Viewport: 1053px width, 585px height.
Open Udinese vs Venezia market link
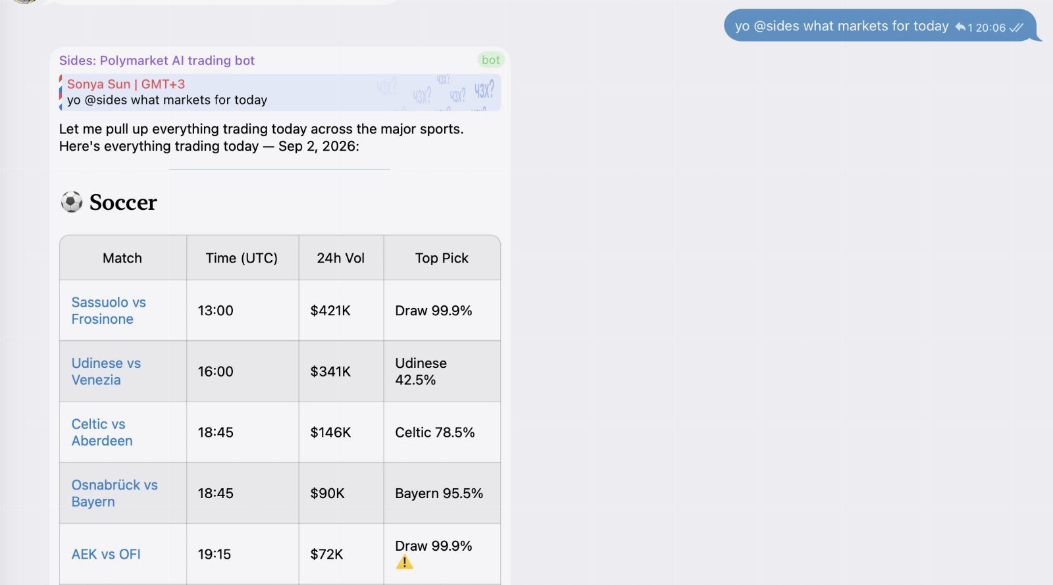[106, 371]
